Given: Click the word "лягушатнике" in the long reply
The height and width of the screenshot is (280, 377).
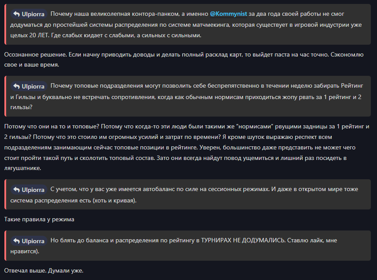Looking at the screenshot, I should pos(22,168).
